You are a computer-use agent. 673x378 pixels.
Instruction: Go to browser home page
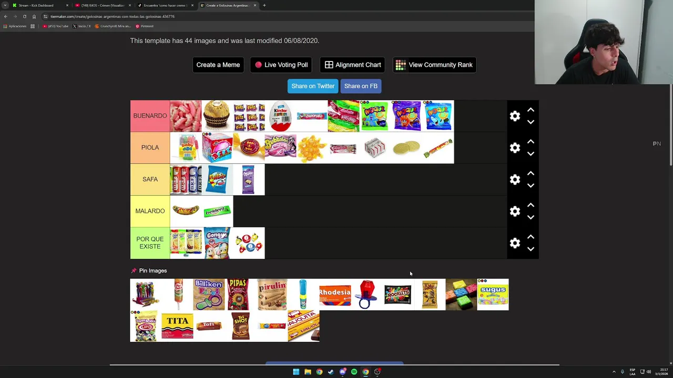pos(34,16)
